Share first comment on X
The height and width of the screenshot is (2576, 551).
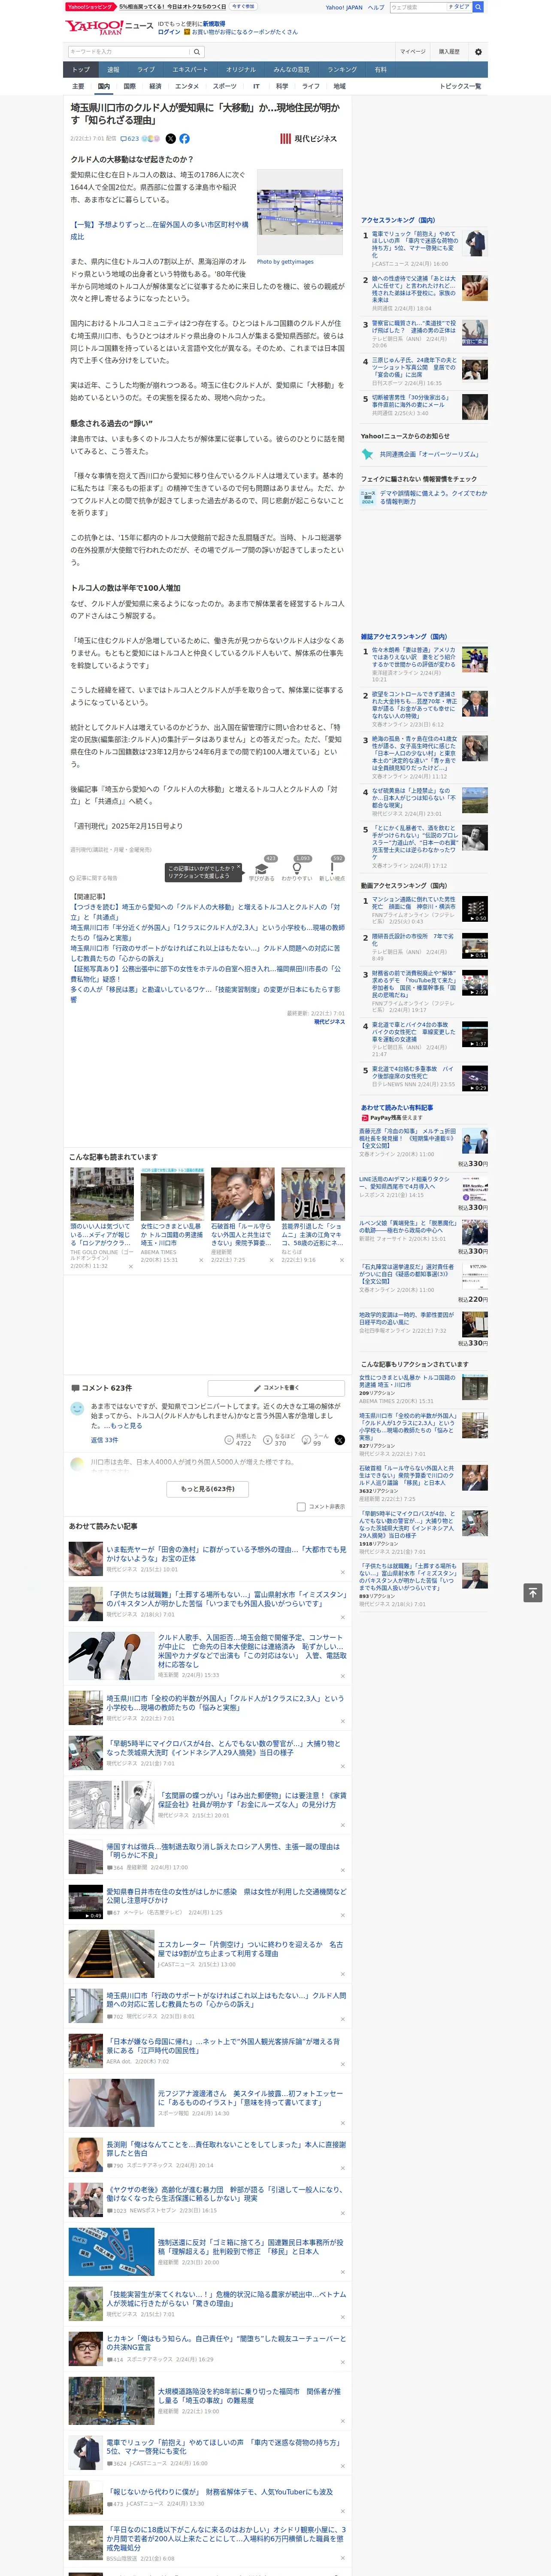pos(339,1440)
